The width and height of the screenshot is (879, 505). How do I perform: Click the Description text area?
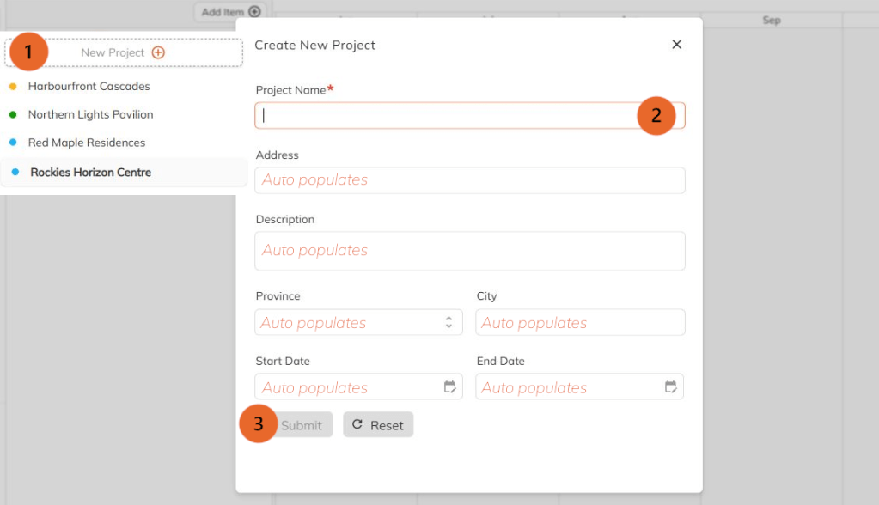pyautogui.click(x=469, y=250)
